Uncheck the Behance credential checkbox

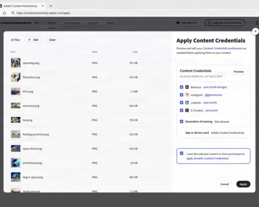pyautogui.click(x=181, y=87)
